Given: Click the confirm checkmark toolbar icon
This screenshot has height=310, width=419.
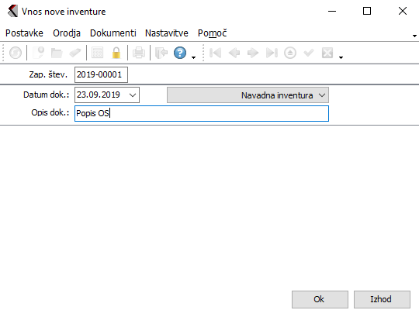Looking at the screenshot, I should pyautogui.click(x=309, y=53).
